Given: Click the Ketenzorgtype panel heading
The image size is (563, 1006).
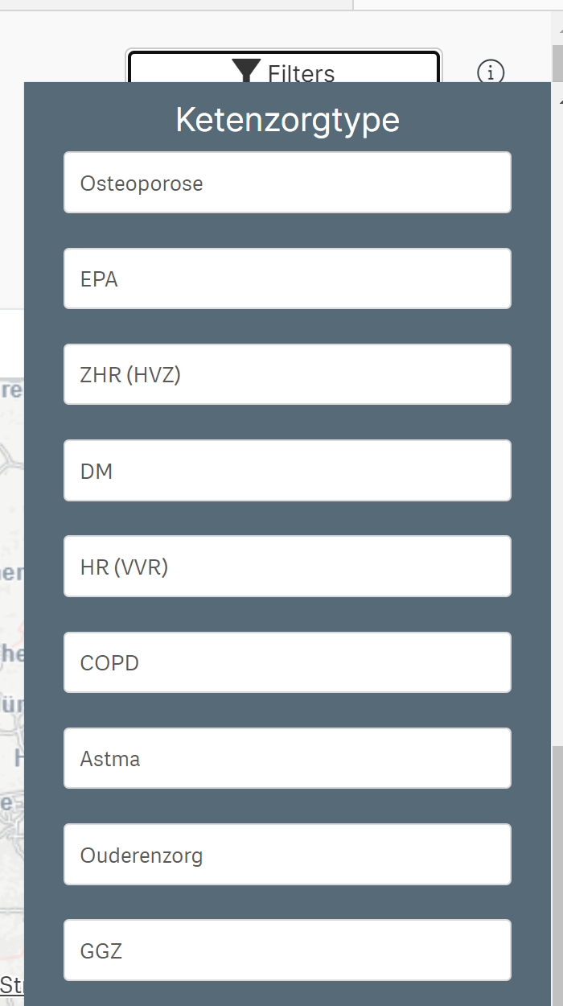Looking at the screenshot, I should click(287, 120).
